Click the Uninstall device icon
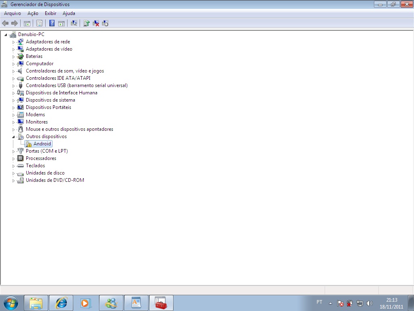Viewport: 414px width, 311px height. tap(96, 23)
